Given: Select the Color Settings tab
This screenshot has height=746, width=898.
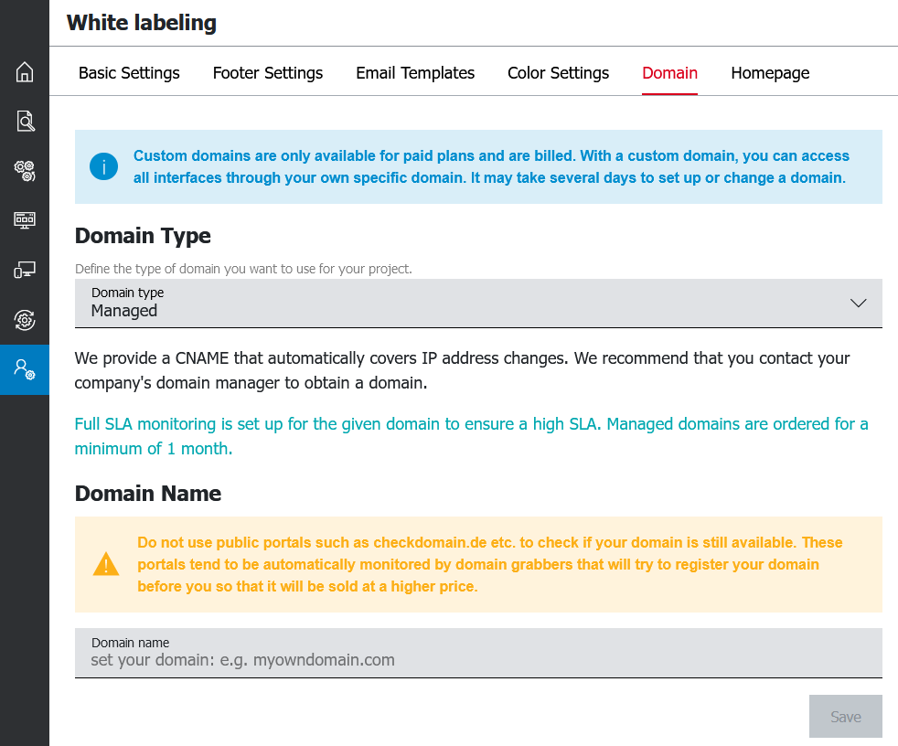Looking at the screenshot, I should click(x=558, y=73).
